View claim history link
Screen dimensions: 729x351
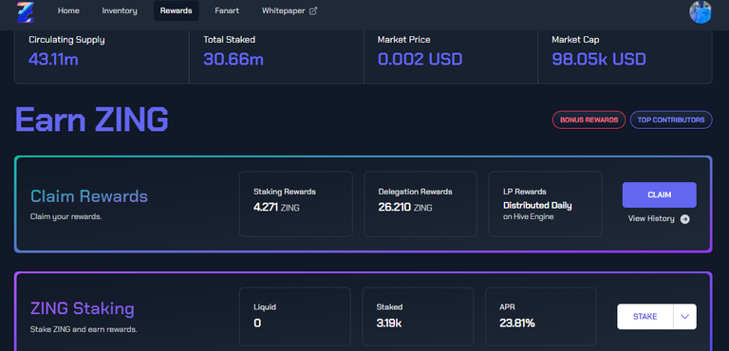tap(651, 218)
